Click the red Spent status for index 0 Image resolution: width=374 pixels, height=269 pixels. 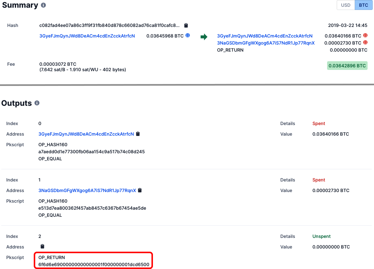pos(319,123)
